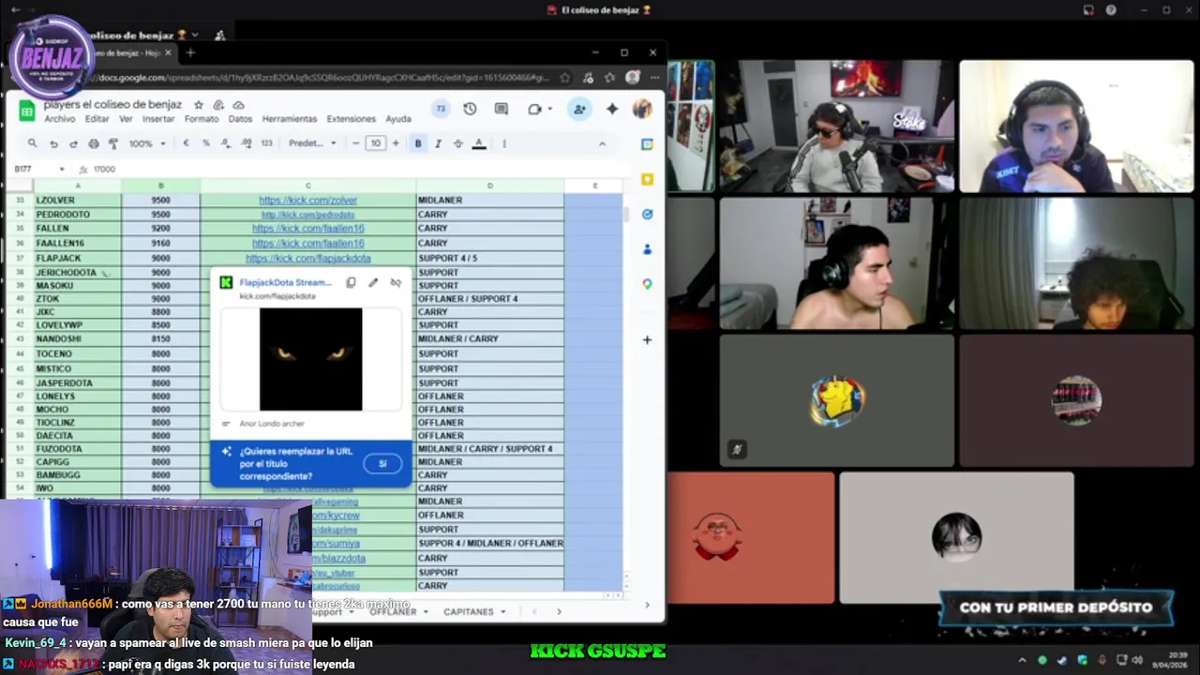Open the OFFLANER sheet tab dropdown arrow
This screenshot has width=1200, height=675.
[x=426, y=611]
